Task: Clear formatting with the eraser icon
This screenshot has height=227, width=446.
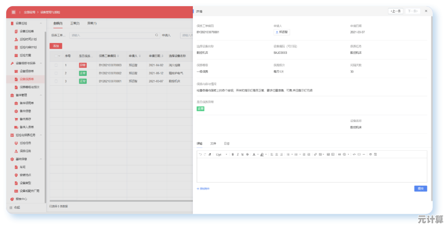Action: (x=210, y=154)
